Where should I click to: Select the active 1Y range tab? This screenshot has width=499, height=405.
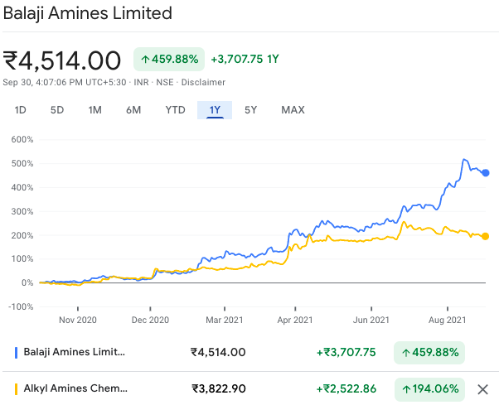215,110
